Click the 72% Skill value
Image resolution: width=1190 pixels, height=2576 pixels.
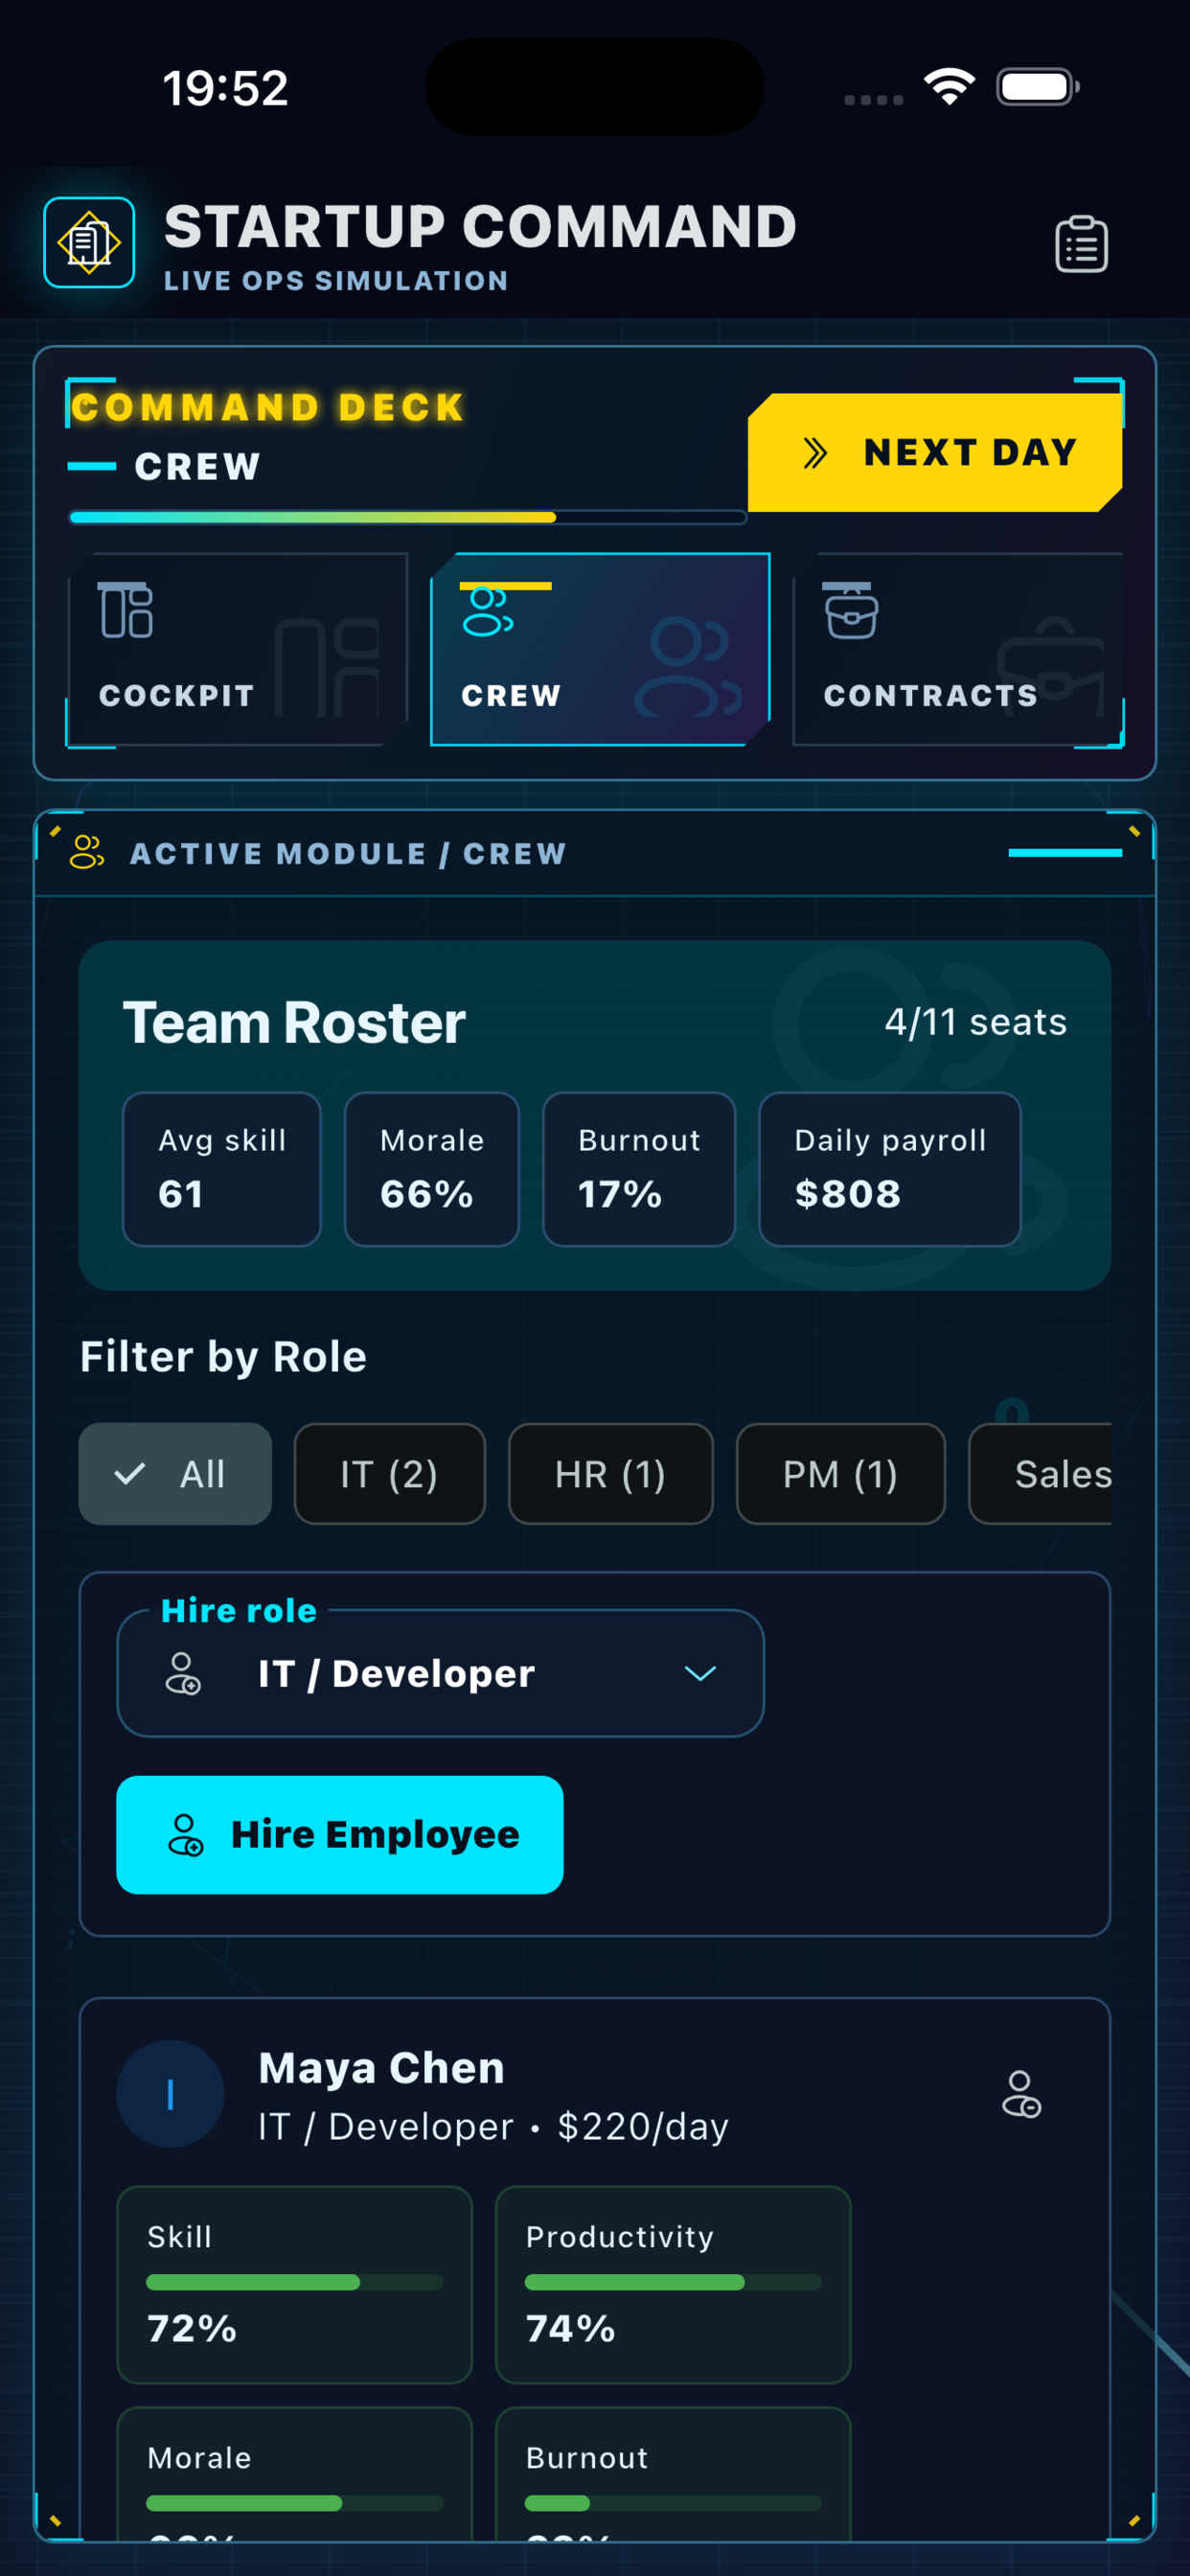192,2329
